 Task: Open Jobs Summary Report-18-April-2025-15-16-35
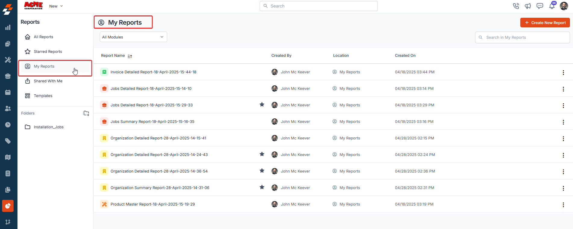click(152, 122)
